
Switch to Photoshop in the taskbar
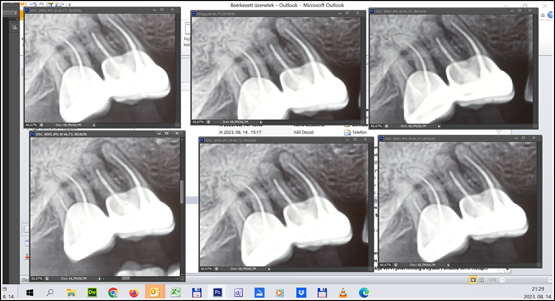pos(217,292)
